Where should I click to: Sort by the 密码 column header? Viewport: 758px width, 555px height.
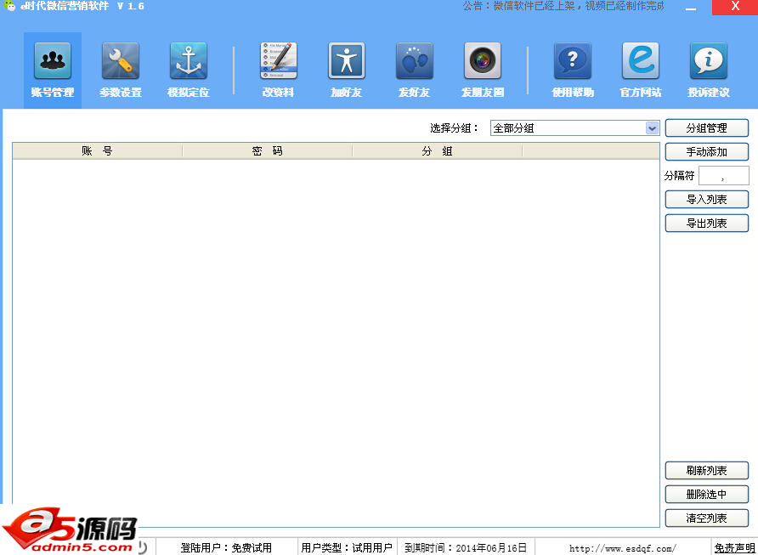[268, 151]
